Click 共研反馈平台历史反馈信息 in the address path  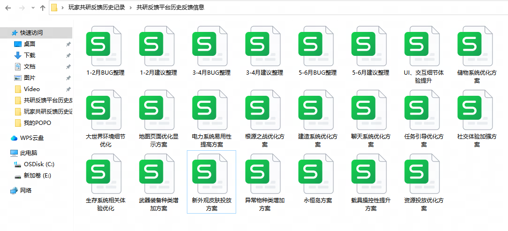tap(170, 8)
